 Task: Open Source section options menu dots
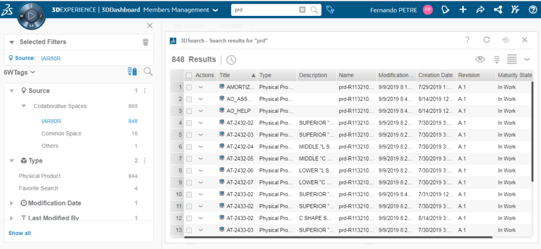(x=145, y=91)
